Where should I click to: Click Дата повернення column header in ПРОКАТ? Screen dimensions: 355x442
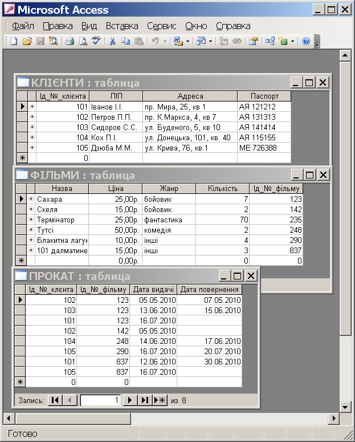pos(209,290)
